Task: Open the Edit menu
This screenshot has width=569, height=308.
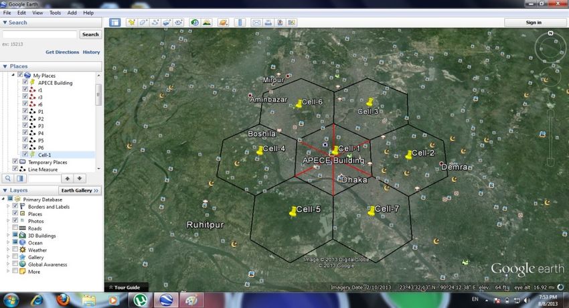Action: [21, 13]
